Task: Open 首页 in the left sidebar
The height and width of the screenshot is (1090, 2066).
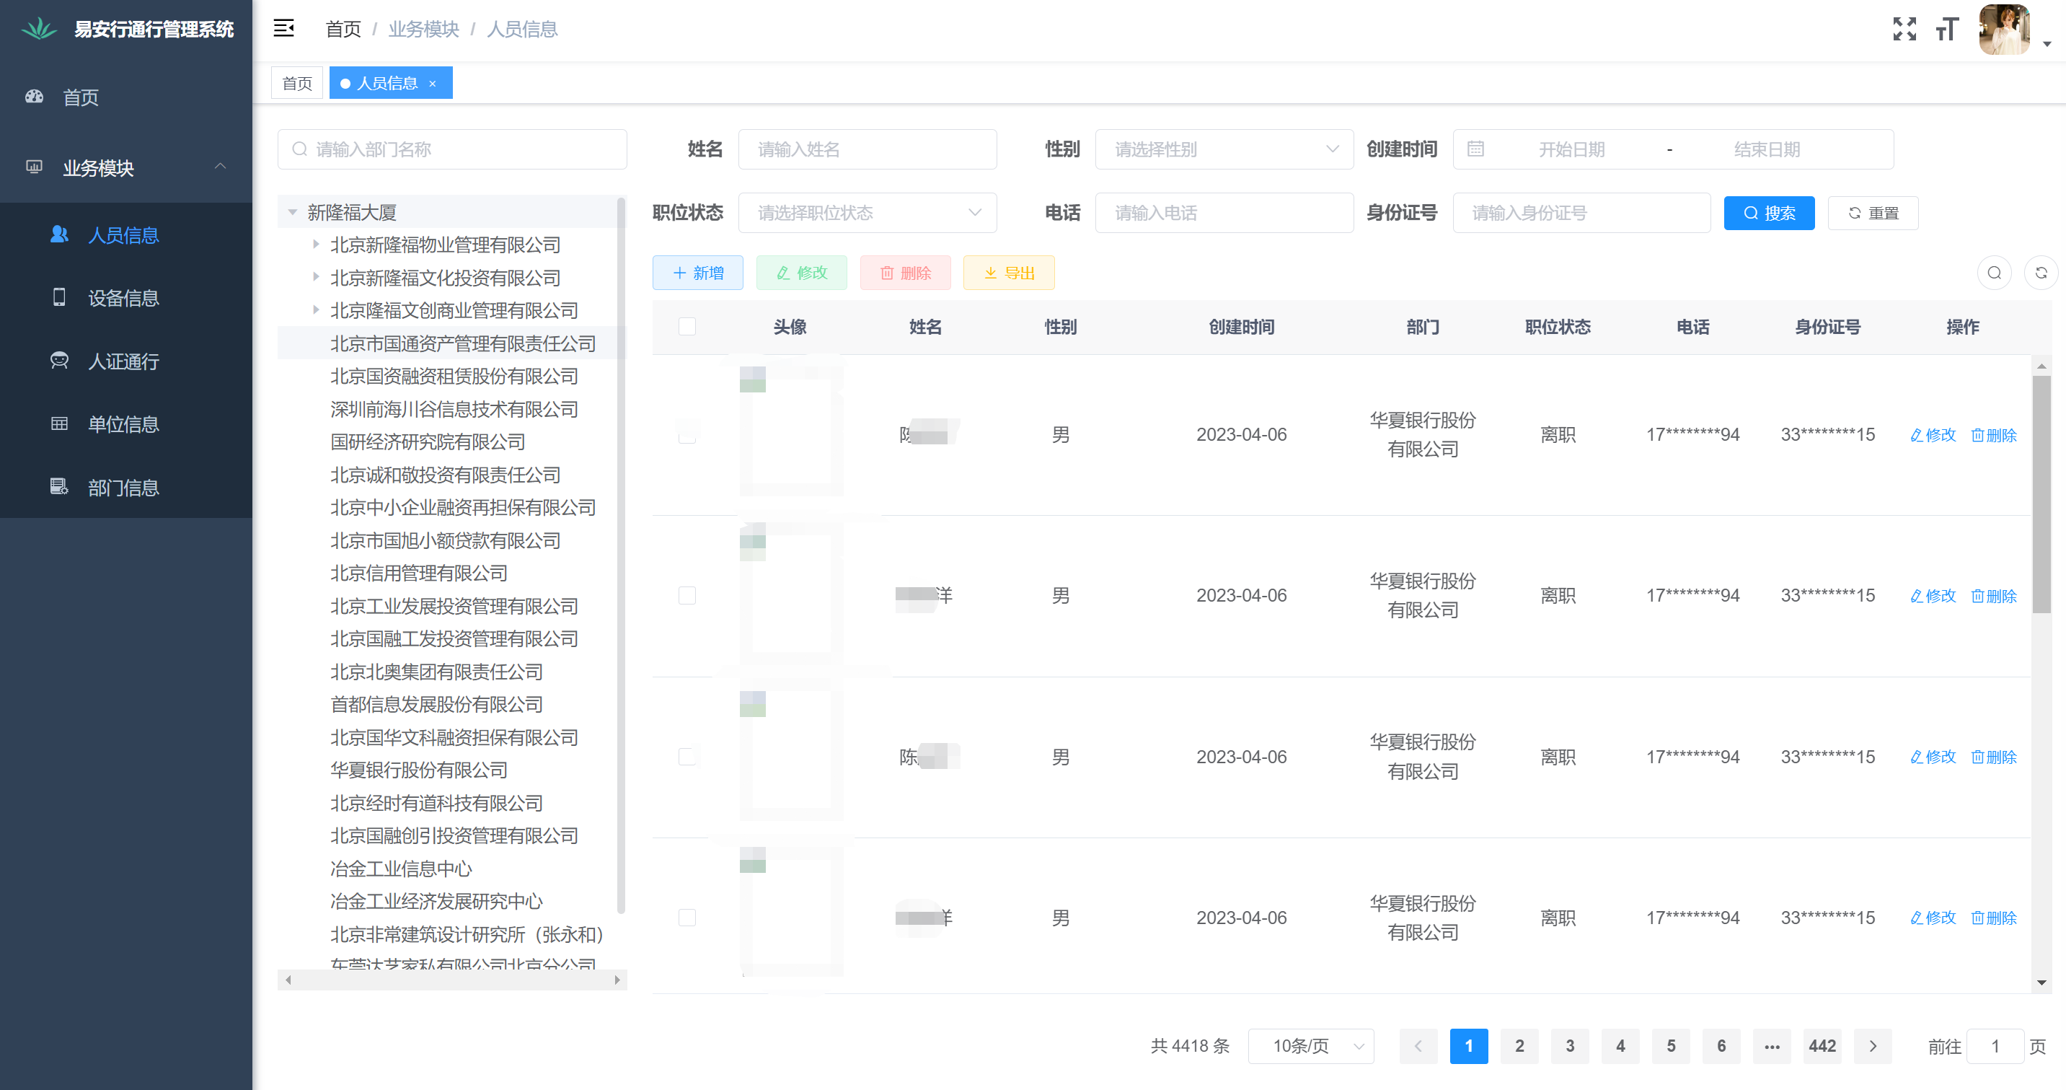Action: coord(126,97)
